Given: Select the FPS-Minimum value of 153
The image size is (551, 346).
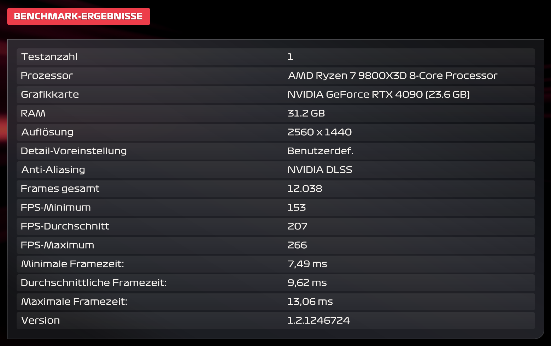Looking at the screenshot, I should 297,208.
